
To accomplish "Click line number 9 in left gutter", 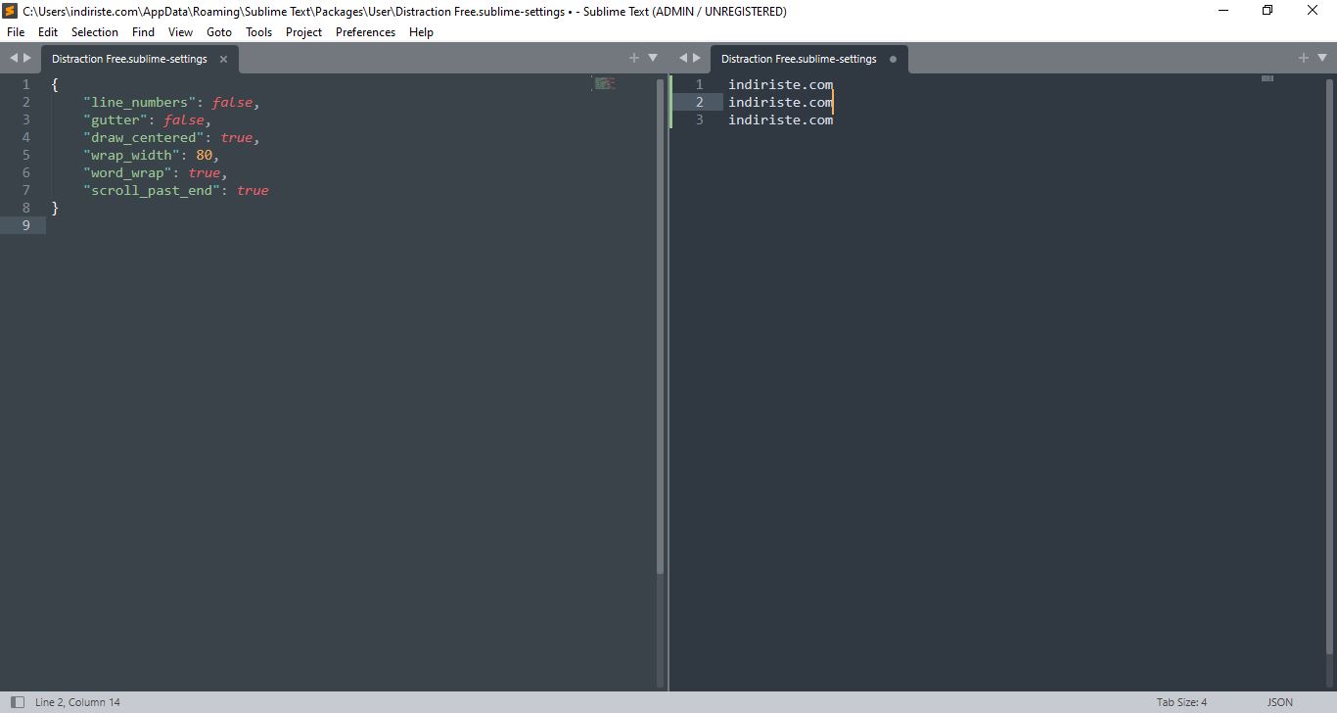I will (x=26, y=226).
